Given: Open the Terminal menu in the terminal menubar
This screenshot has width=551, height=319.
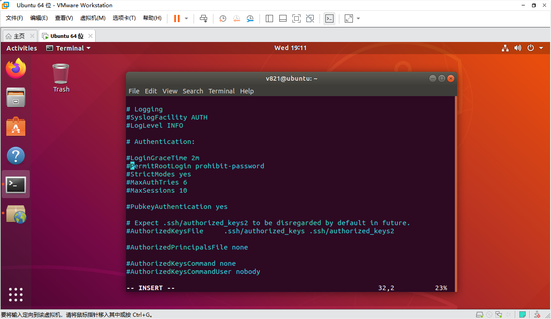Looking at the screenshot, I should [x=221, y=91].
